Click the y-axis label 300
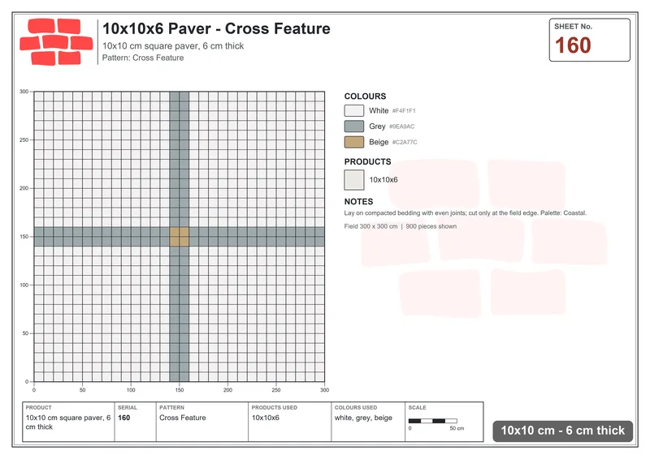Screen dimensions: 650x459 [x=24, y=92]
